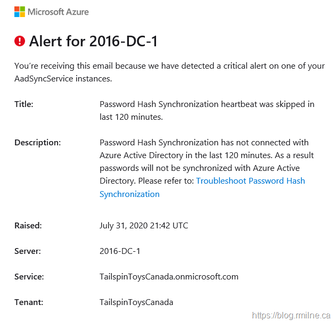The height and width of the screenshot is (321, 335).
Task: Click the Microsoft Azure brand text
Action: (58, 12)
